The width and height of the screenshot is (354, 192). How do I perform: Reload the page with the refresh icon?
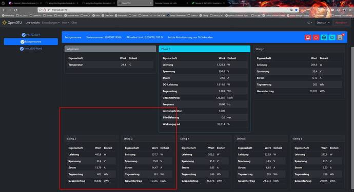[x=15, y=10]
